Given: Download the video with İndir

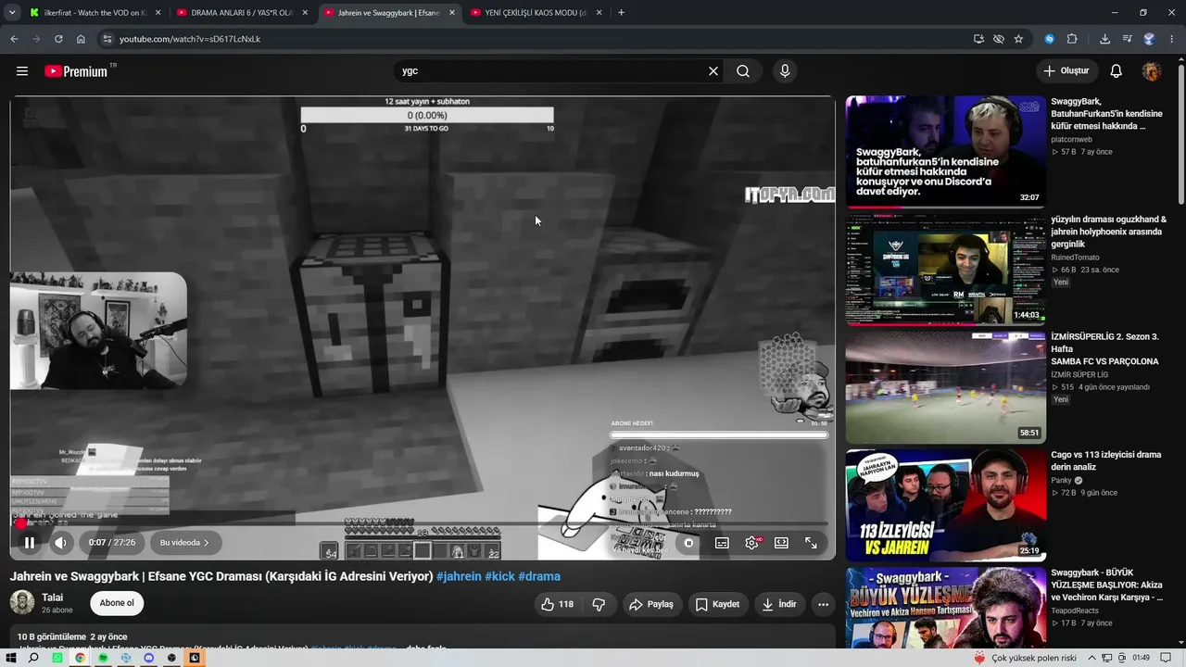Looking at the screenshot, I should click(x=778, y=604).
